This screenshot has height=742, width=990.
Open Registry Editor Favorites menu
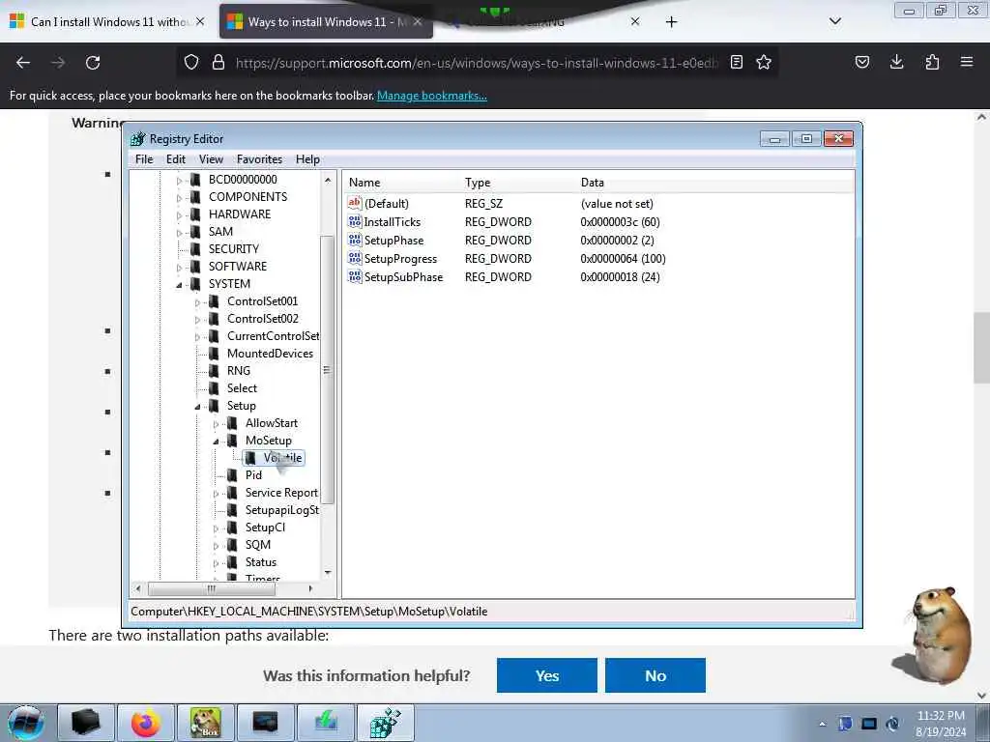coord(259,159)
